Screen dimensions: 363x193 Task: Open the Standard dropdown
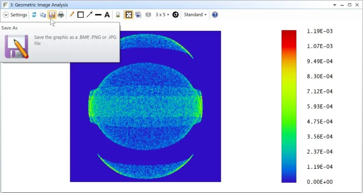click(x=195, y=15)
